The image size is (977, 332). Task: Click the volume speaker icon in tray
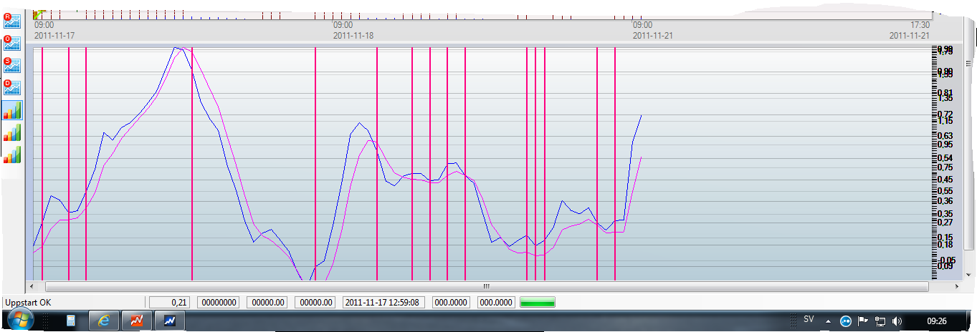coord(897,321)
